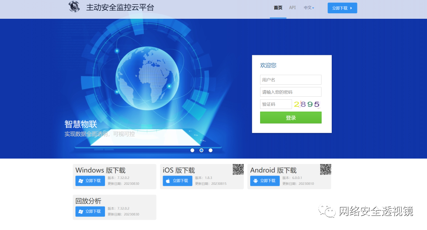427x230 pixels.
Task: Select the second carousel dot indicator
Action: 202,150
